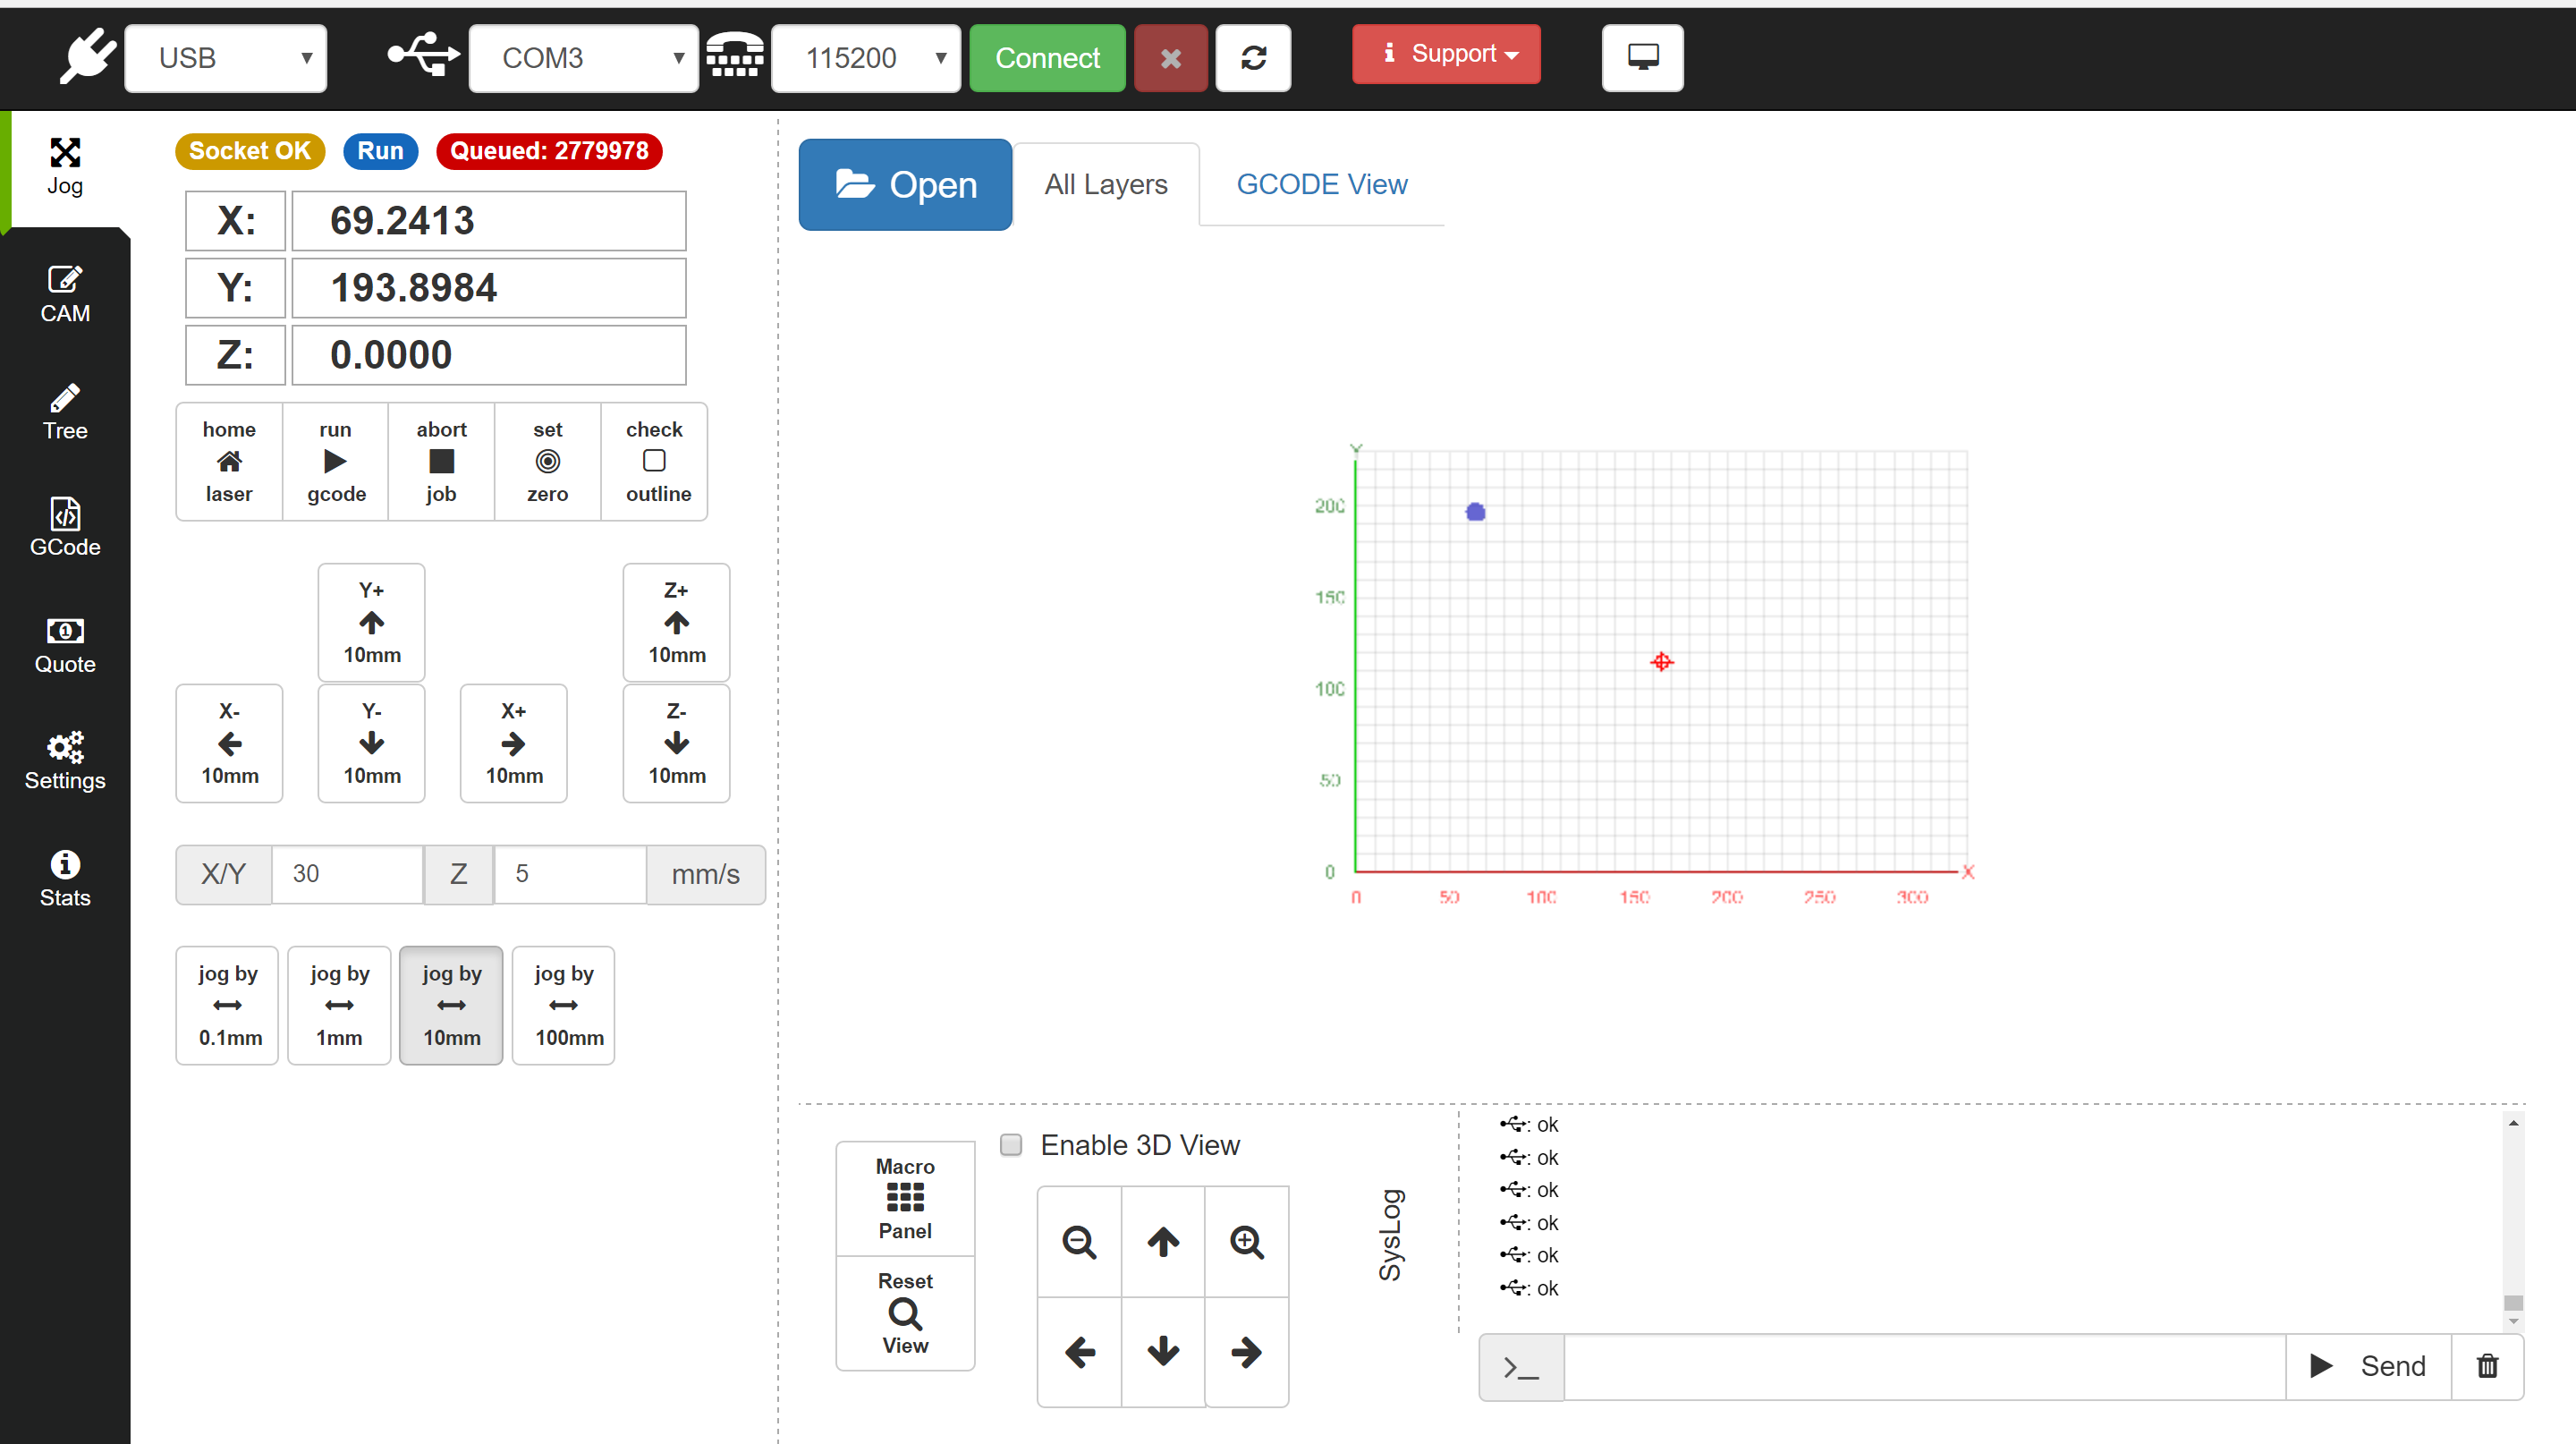Select jog by 0.1mm step
Image resolution: width=2576 pixels, height=1444 pixels.
pyautogui.click(x=228, y=1005)
